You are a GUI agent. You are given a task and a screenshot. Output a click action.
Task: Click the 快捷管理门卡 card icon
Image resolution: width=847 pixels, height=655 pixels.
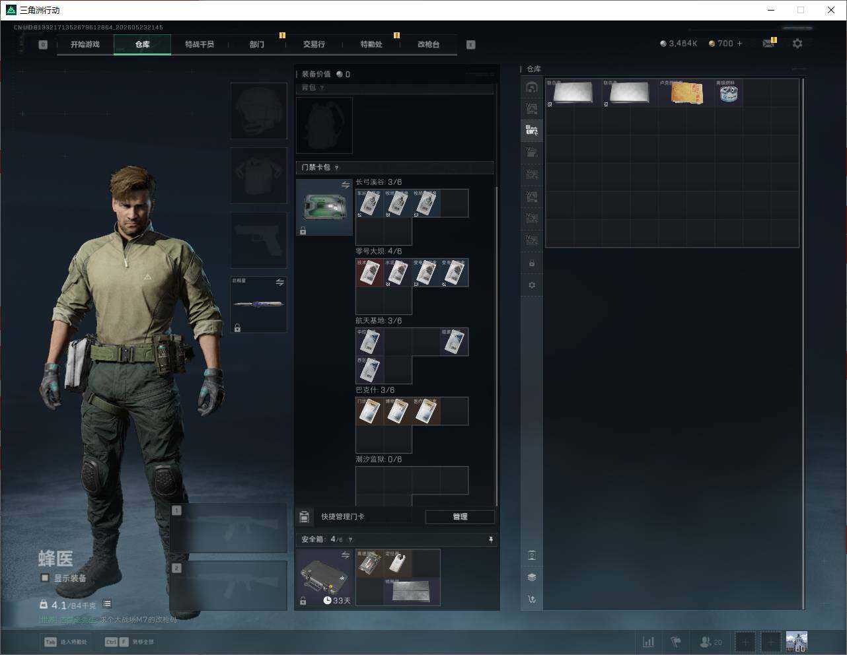pyautogui.click(x=304, y=516)
